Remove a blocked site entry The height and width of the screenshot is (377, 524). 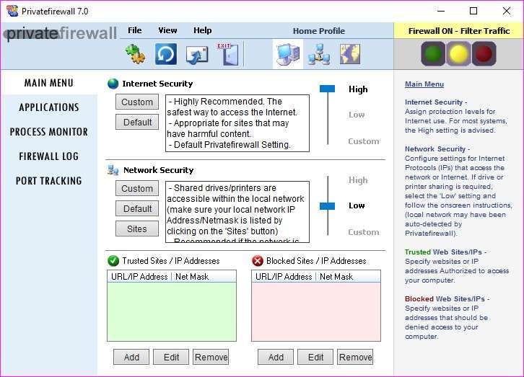tap(355, 358)
